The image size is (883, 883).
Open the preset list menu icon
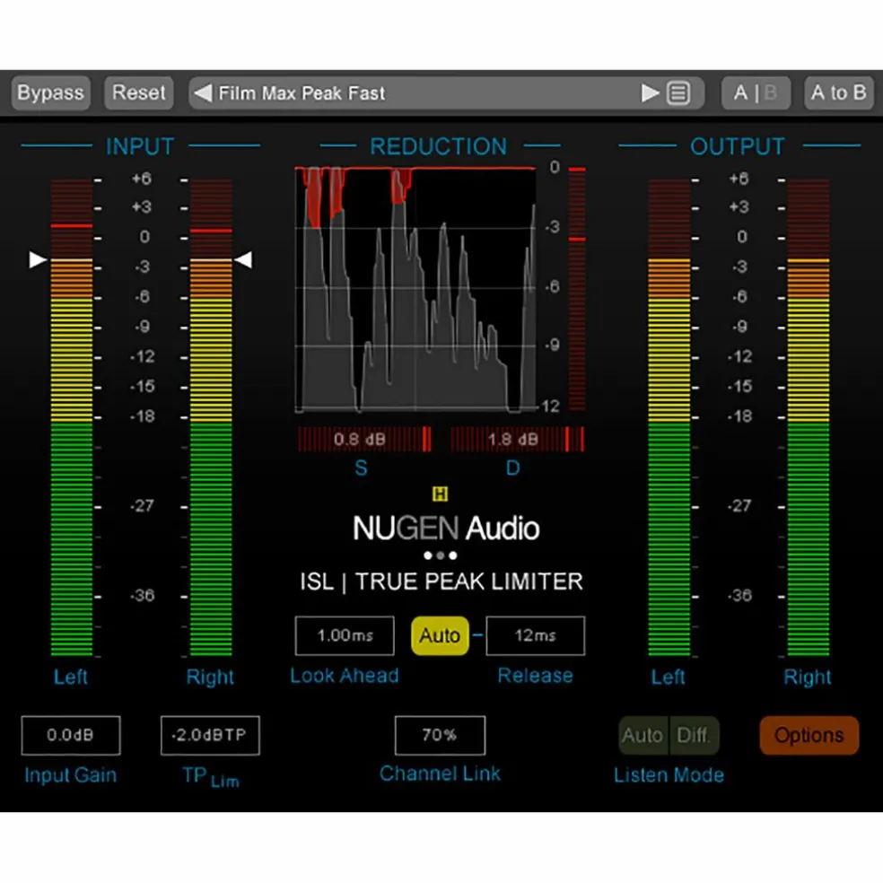point(678,93)
